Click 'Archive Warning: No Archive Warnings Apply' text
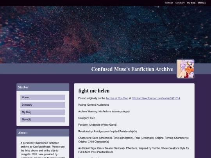 104,112
